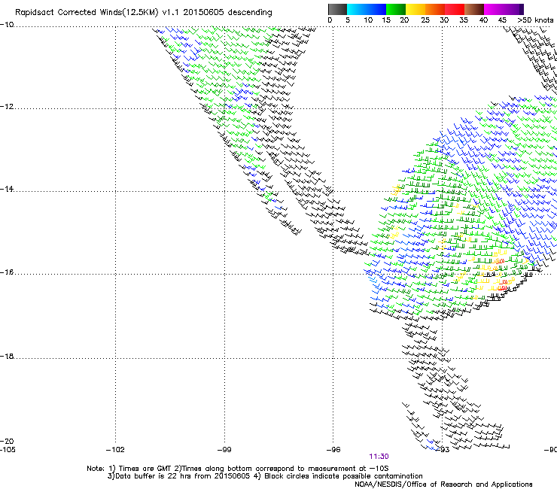
Task: Click the purple 11:30 time label
Action: click(379, 457)
